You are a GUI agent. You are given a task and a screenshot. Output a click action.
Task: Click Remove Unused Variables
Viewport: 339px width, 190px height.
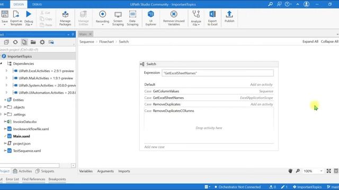[174, 18]
